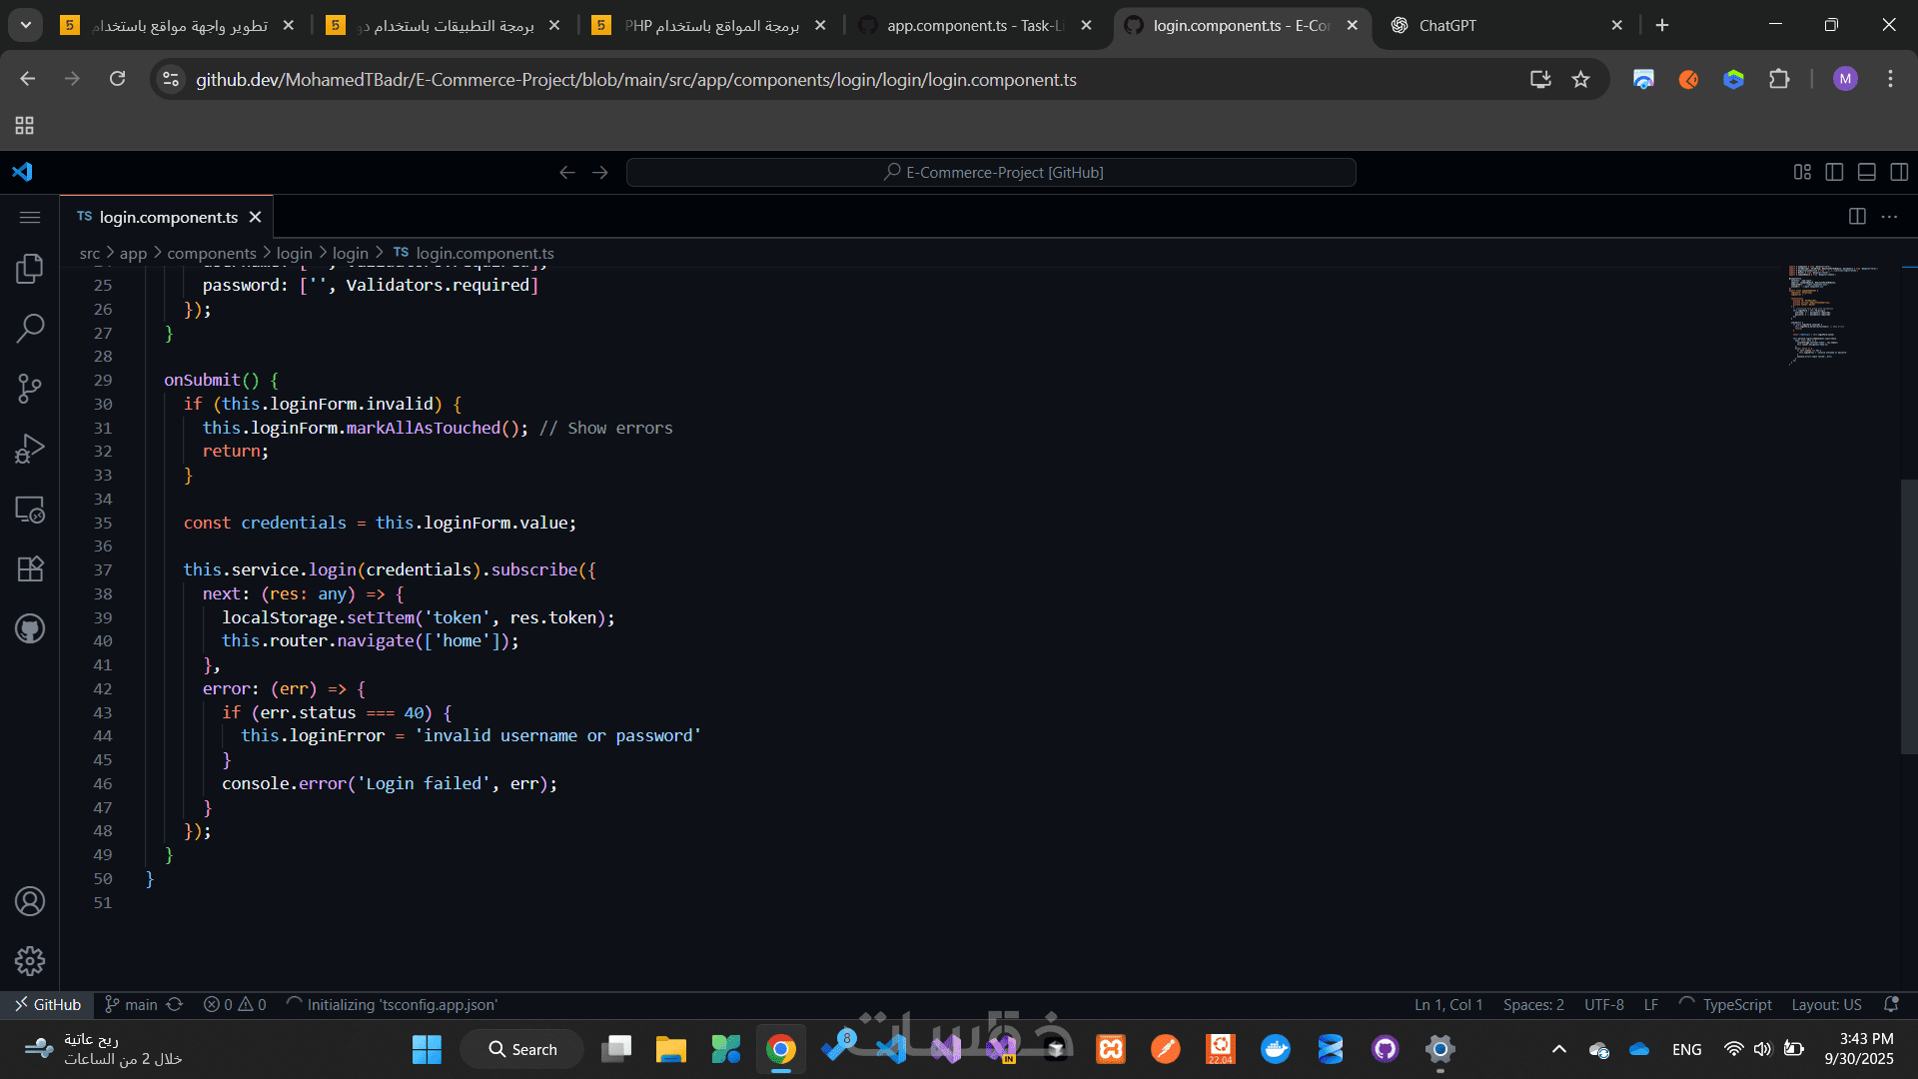Click the components breadcrumb item
The width and height of the screenshot is (1918, 1079).
[x=211, y=254]
